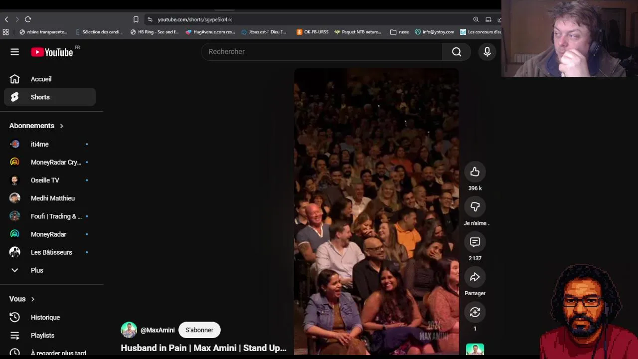
Task: Expand the Abonnements section
Action: click(36, 126)
